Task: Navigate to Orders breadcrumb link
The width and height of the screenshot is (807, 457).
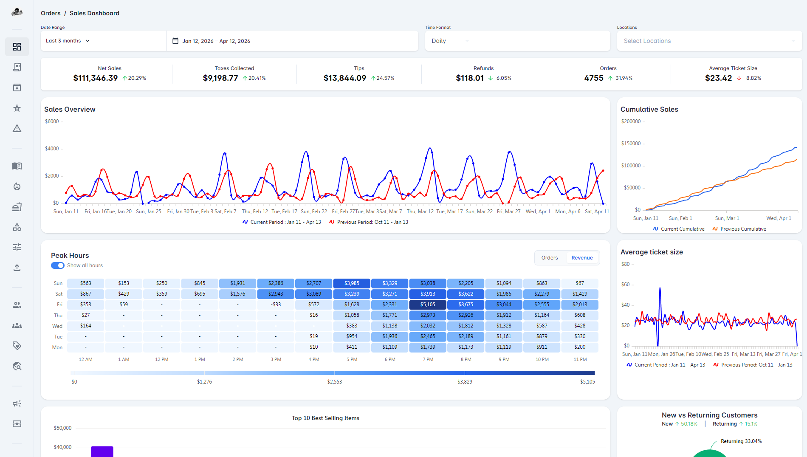Action: (51, 13)
